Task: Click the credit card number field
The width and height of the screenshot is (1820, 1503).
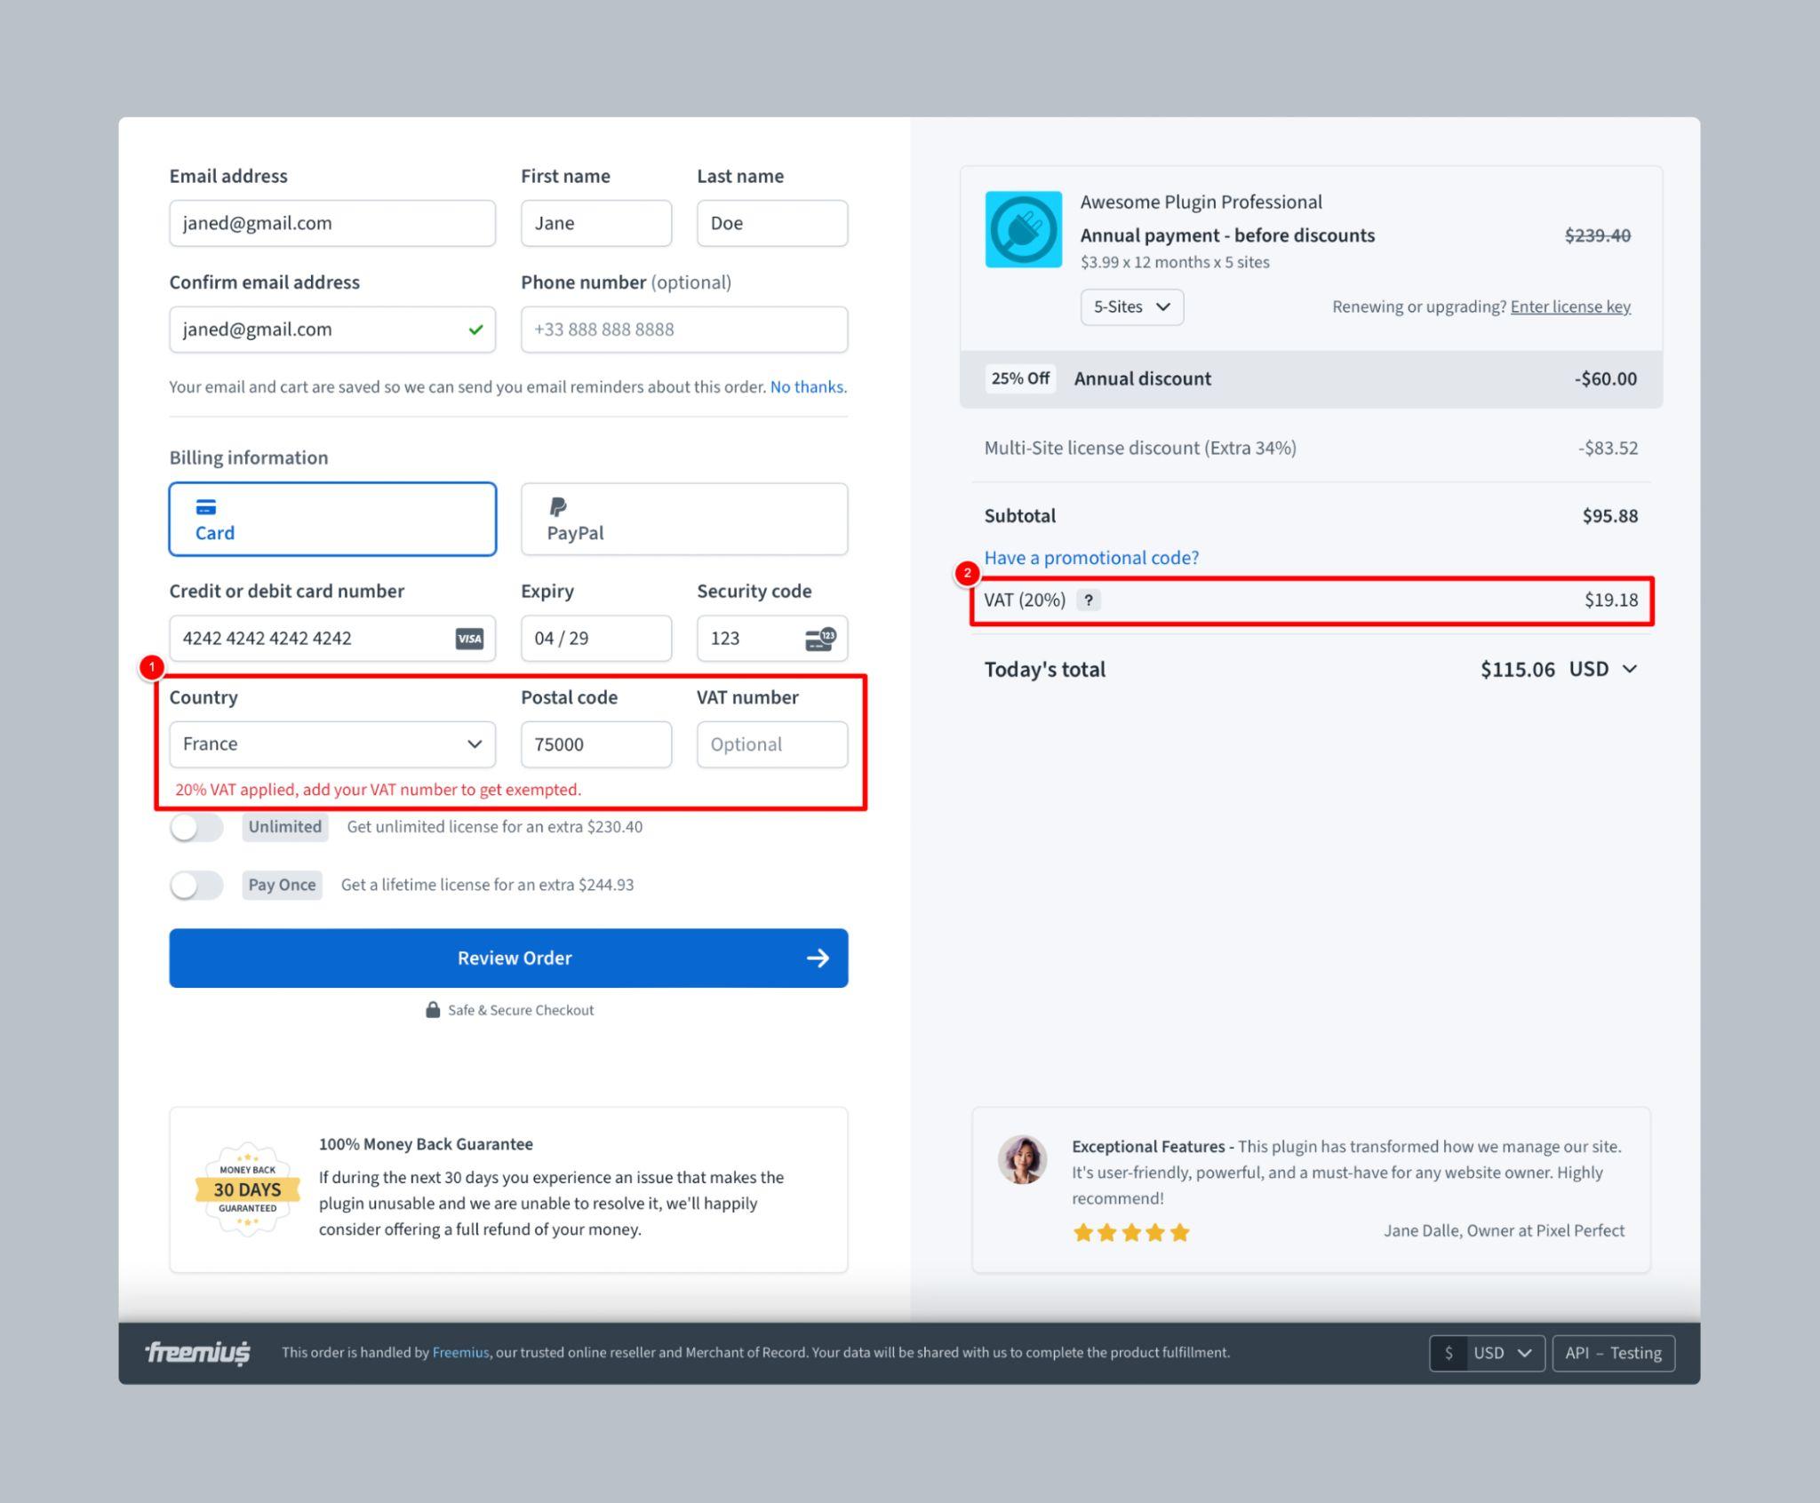Action: click(x=332, y=638)
